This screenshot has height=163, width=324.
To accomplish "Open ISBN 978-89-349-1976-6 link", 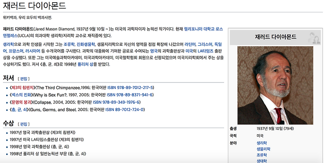I will tap(116, 102).
